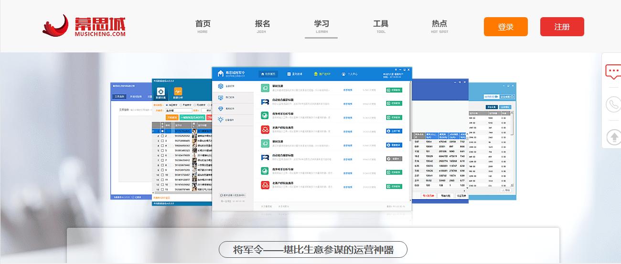Select 关键词指数 tab in far-left window
Image resolution: width=621 pixels, height=264 pixels.
click(136, 96)
